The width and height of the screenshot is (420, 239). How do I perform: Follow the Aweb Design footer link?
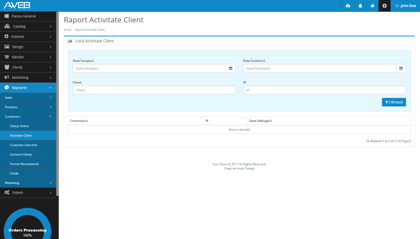245,168
